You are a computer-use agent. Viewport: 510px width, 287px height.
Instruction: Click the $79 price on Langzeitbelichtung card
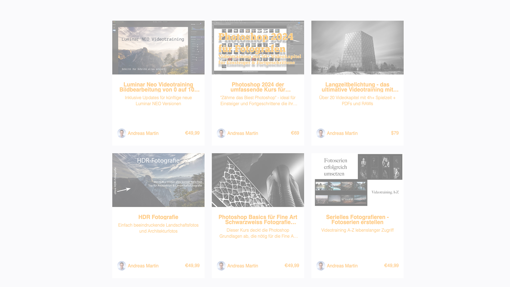(395, 133)
